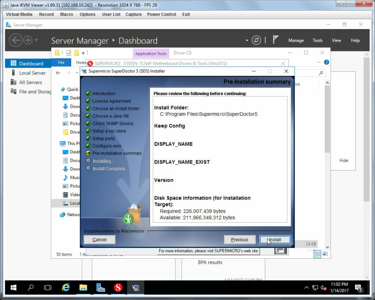375x300 pixels.
Task: Click the Server Manager back arrow
Action: tap(15, 40)
